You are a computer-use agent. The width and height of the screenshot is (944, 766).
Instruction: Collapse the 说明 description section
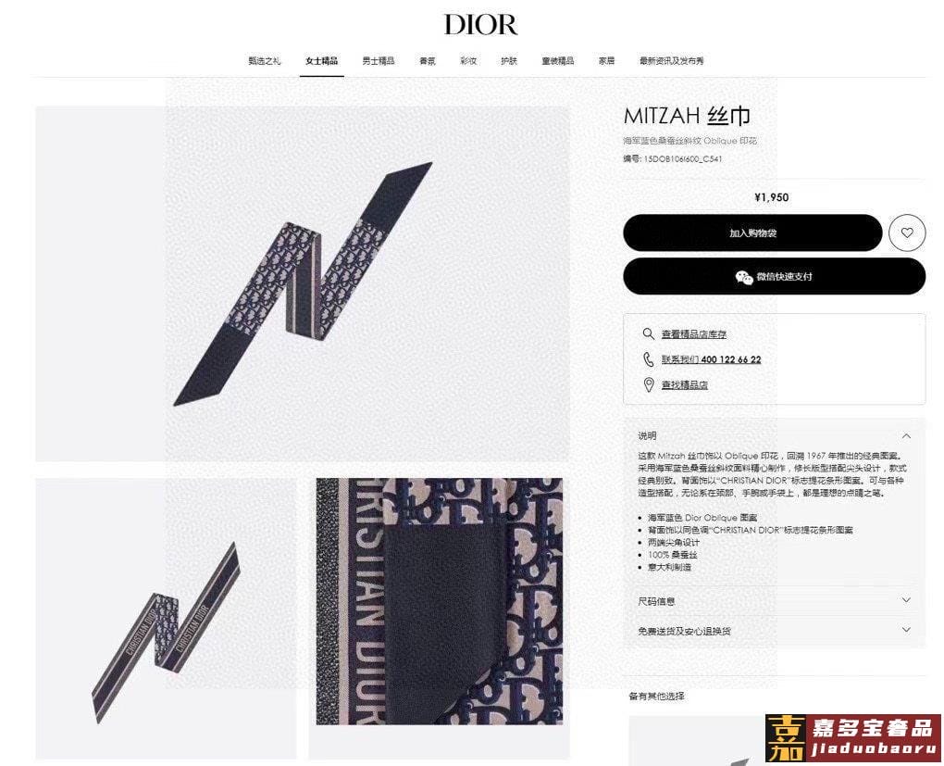906,435
